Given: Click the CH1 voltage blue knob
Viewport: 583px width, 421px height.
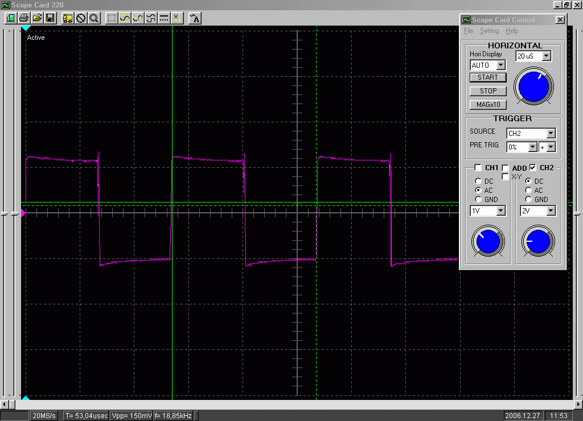Looking at the screenshot, I should (488, 241).
